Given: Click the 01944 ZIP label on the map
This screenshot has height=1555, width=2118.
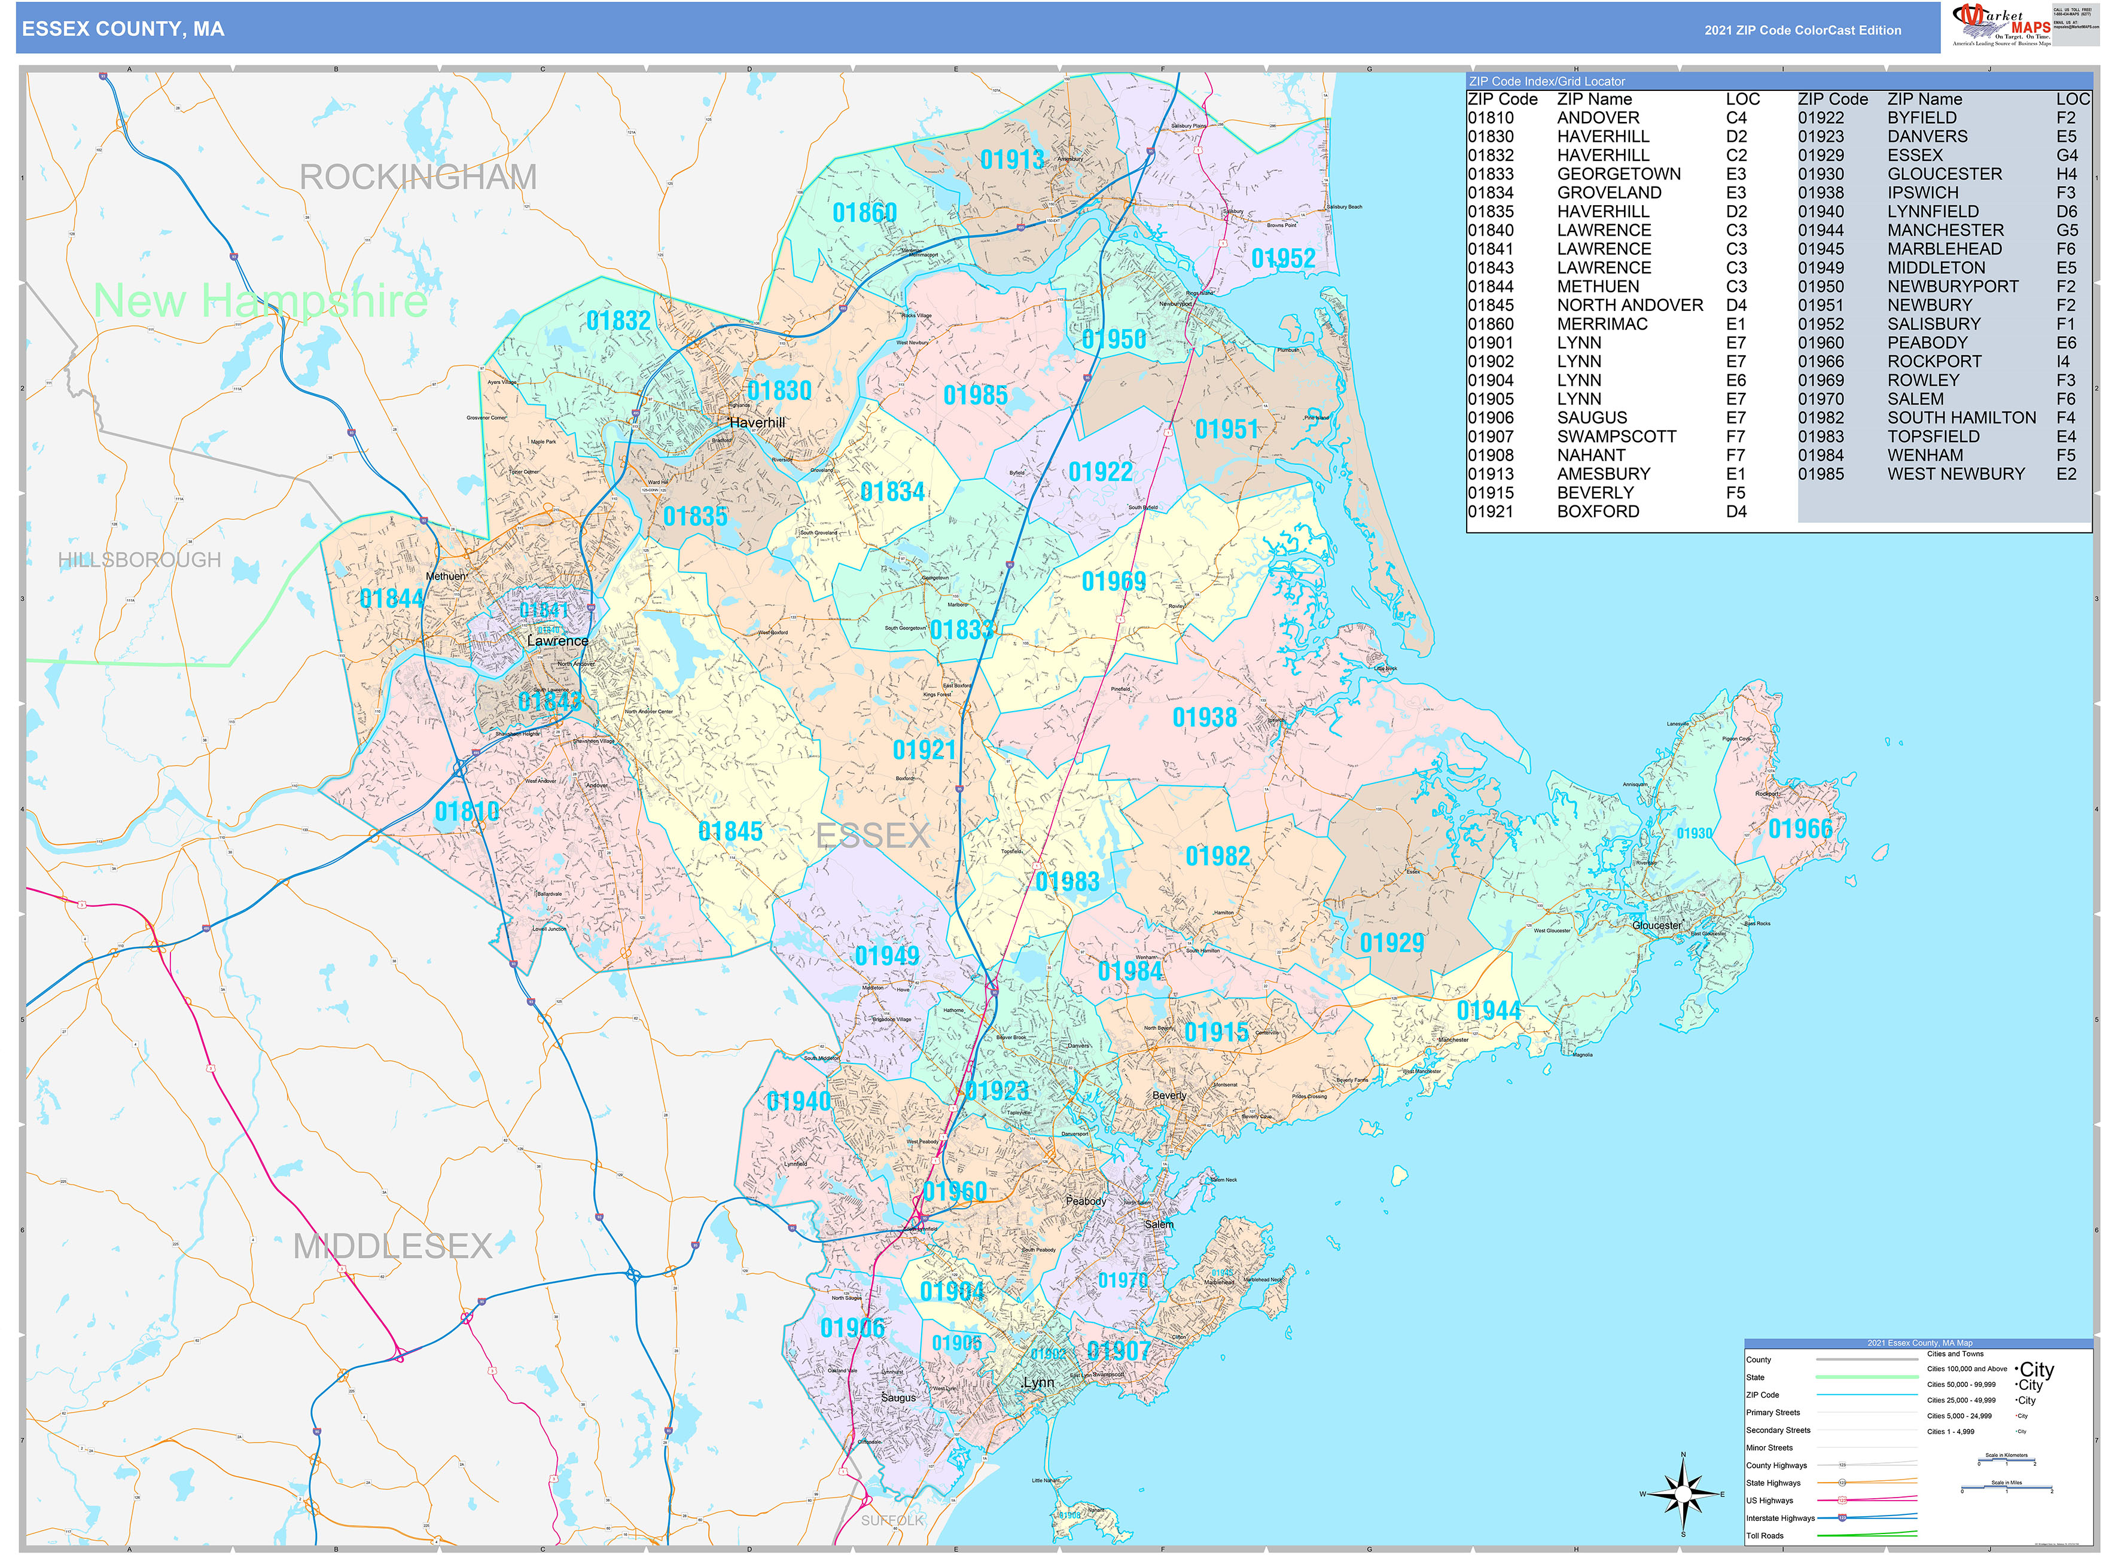Looking at the screenshot, I should coord(1489,1011).
